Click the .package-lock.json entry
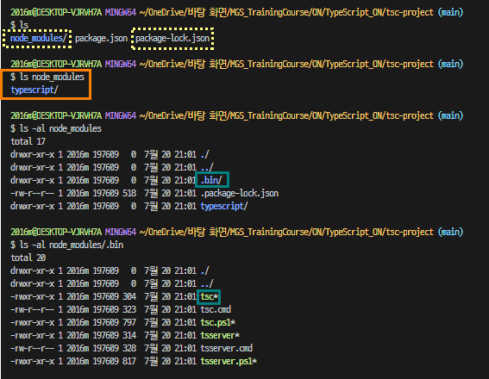This screenshot has width=489, height=379. pyautogui.click(x=240, y=193)
